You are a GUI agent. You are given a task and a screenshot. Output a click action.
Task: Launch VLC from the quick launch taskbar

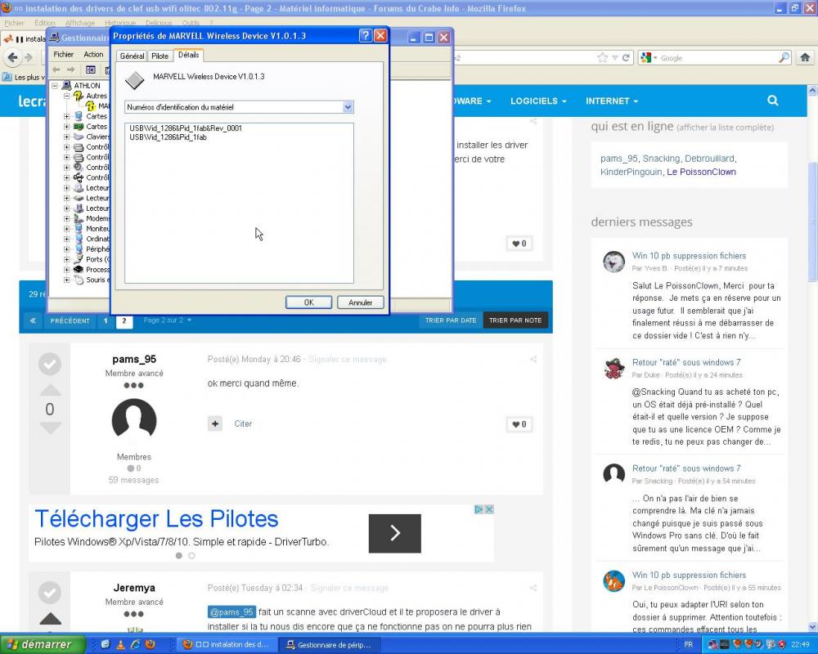pyautogui.click(x=120, y=644)
